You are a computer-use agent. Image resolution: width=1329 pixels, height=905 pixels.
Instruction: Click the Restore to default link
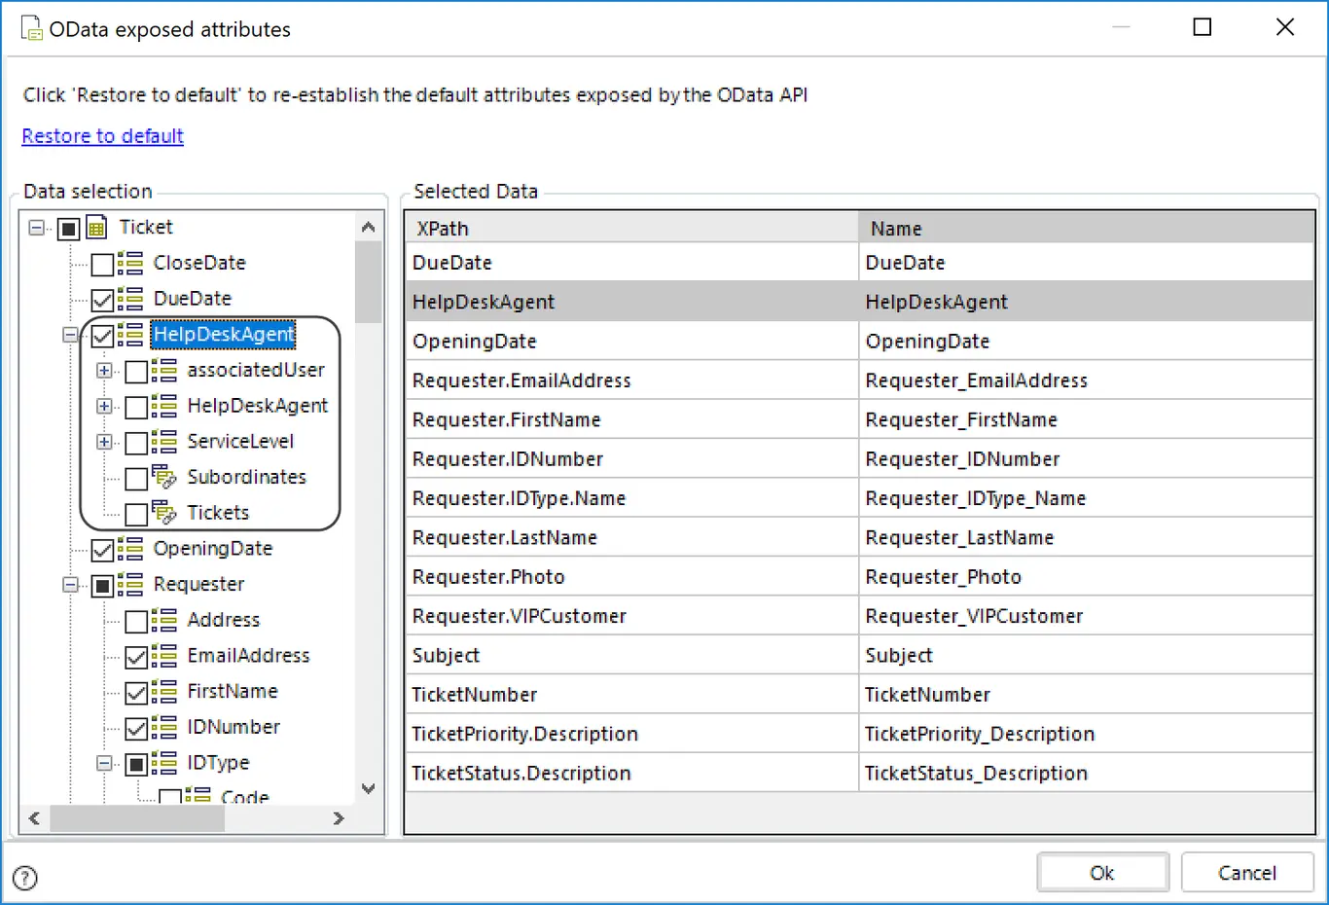pos(103,136)
